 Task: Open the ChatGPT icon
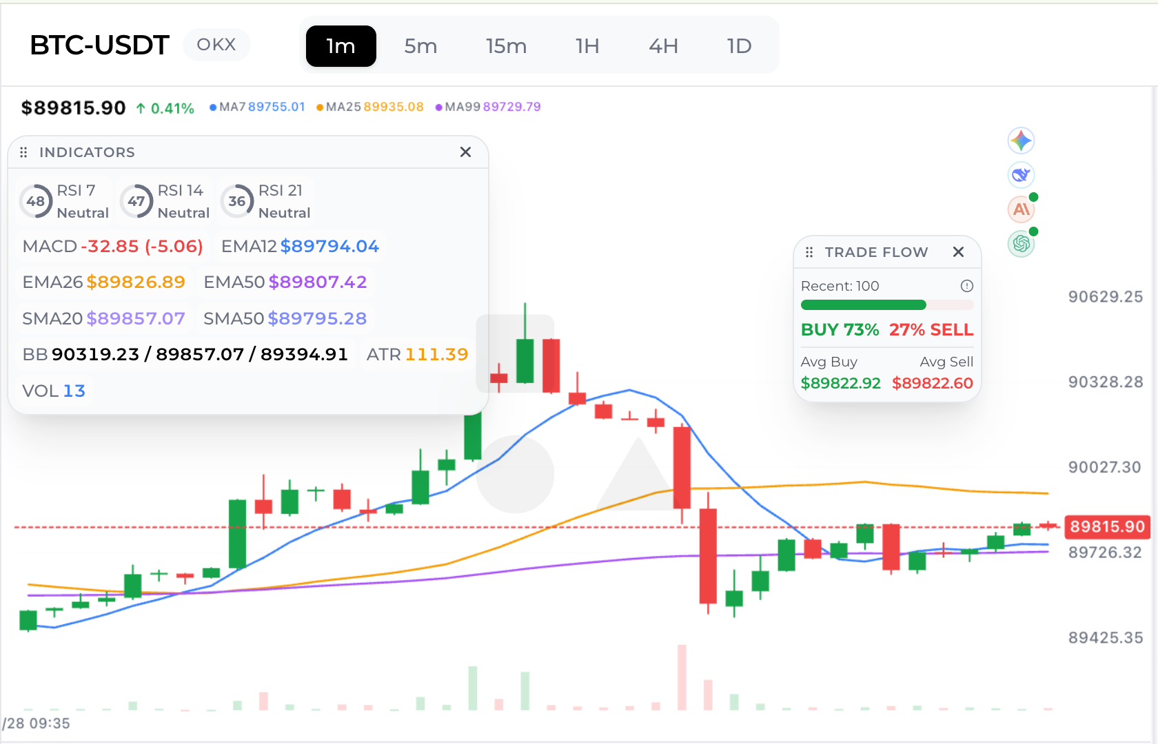tap(1021, 243)
